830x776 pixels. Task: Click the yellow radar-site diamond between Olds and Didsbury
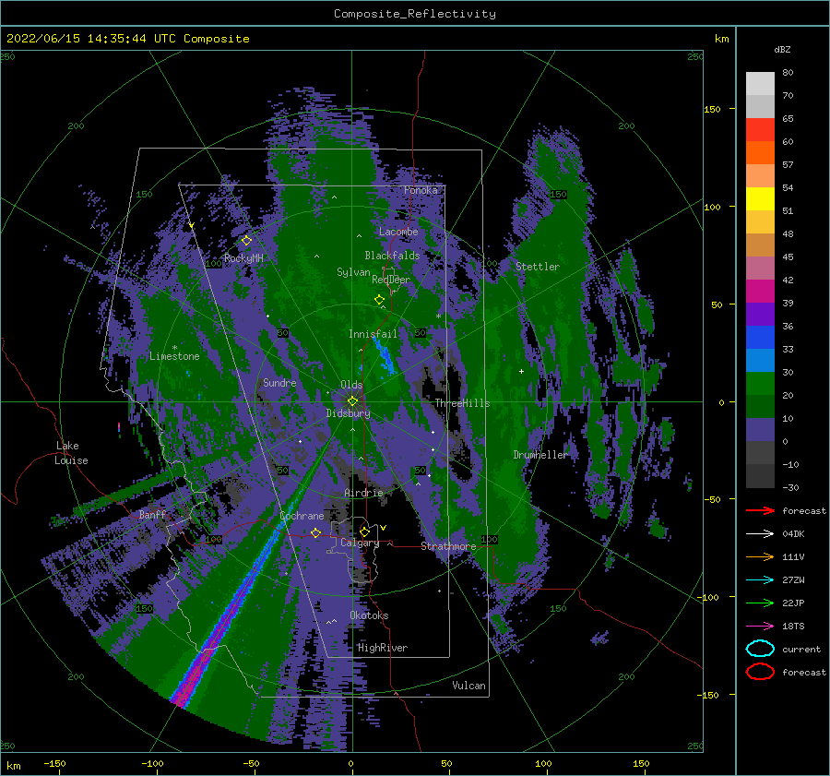(x=352, y=401)
